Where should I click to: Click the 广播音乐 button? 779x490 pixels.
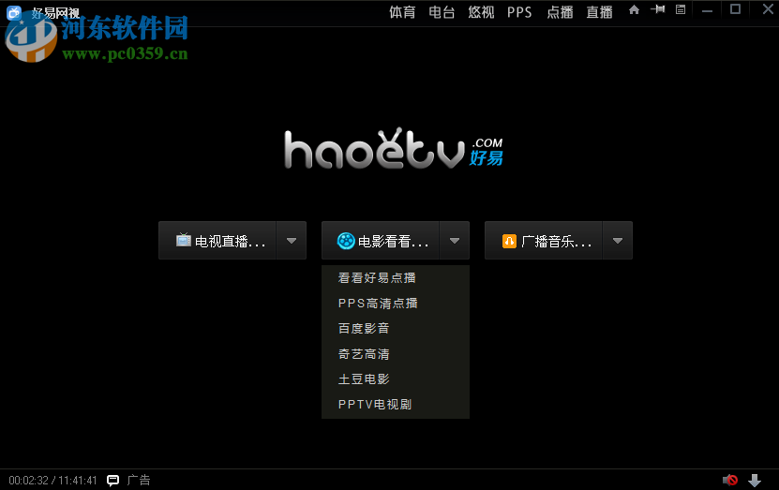point(544,241)
